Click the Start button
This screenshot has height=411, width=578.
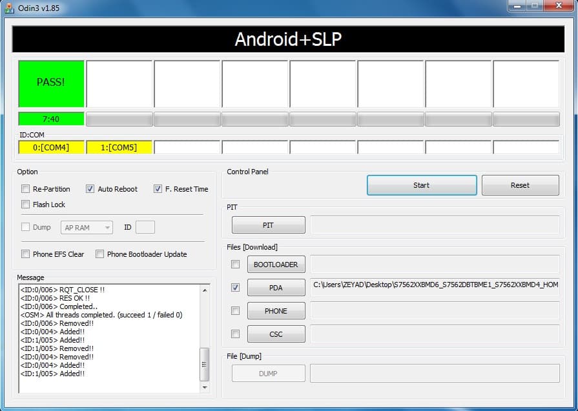point(422,185)
